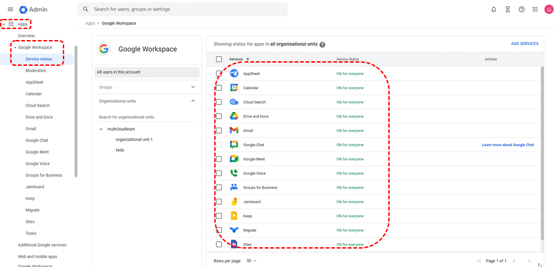This screenshot has width=554, height=267.
Task: Click the Cloud Search service icon
Action: pos(234,102)
